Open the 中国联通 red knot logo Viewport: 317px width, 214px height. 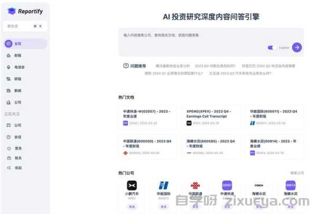(x=195, y=185)
